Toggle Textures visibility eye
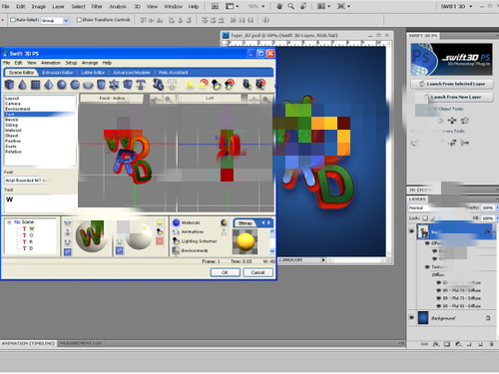Image resolution: width=499 pixels, height=374 pixels. (x=427, y=267)
